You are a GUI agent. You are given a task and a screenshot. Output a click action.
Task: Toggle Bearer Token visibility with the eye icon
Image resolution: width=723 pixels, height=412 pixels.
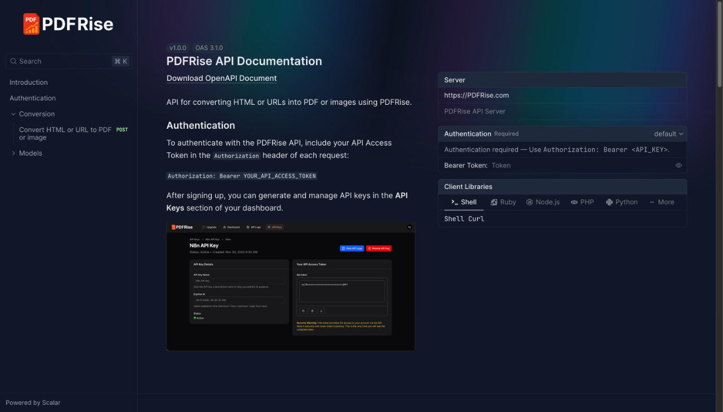pyautogui.click(x=678, y=165)
